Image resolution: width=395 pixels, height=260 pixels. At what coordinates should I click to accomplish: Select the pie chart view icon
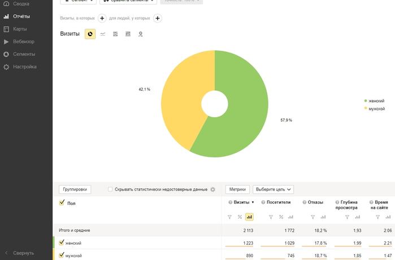tap(90, 34)
